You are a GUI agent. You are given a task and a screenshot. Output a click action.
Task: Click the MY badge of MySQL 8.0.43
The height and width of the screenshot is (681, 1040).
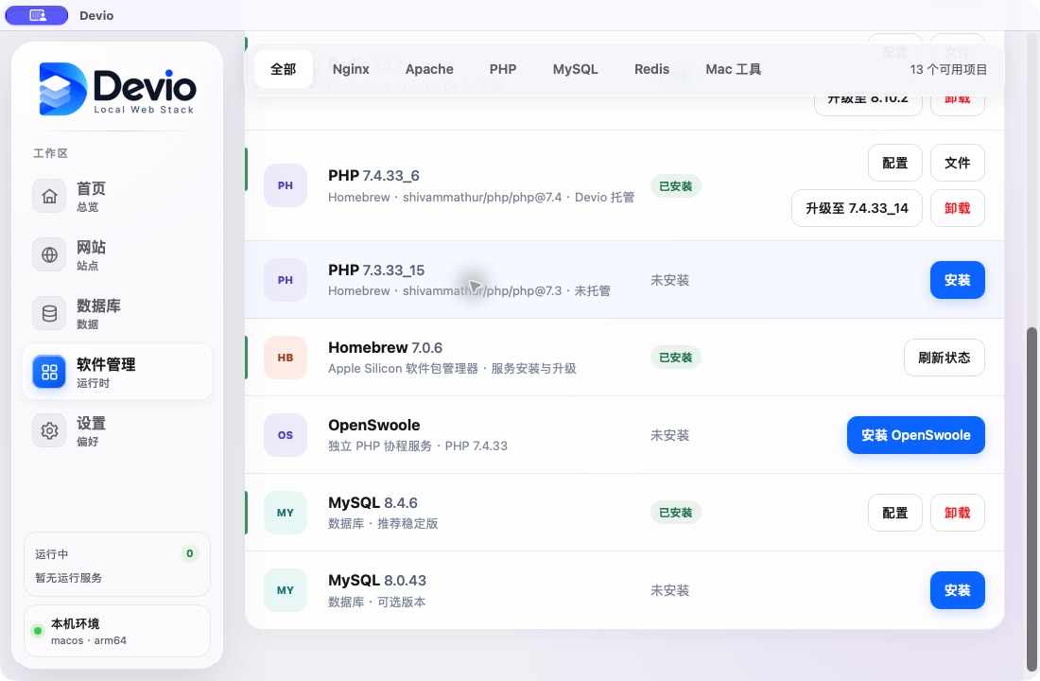click(286, 590)
